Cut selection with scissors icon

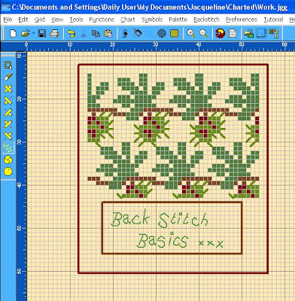tap(84, 34)
